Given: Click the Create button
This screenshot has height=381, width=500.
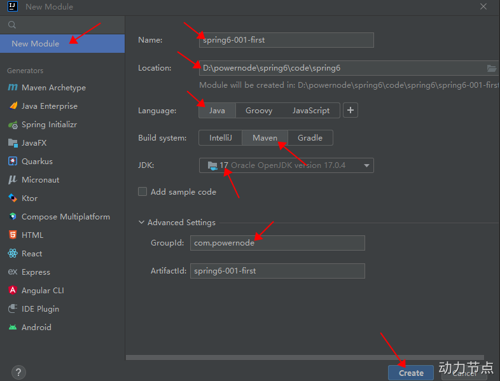Looking at the screenshot, I should (x=411, y=373).
